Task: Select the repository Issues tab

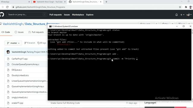Action: (x=19, y=32)
